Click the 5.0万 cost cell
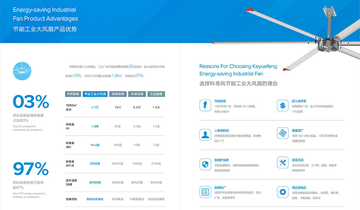Viewport: 360px width, 210px height. click(137, 107)
